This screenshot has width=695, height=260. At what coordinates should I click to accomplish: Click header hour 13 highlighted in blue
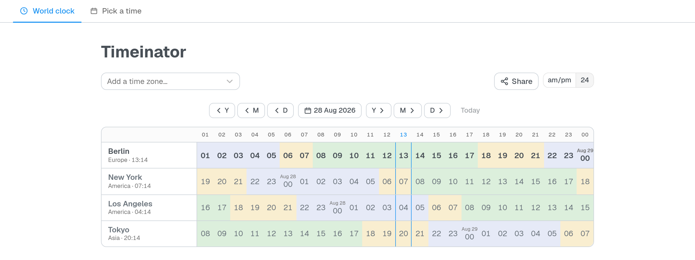(x=403, y=135)
